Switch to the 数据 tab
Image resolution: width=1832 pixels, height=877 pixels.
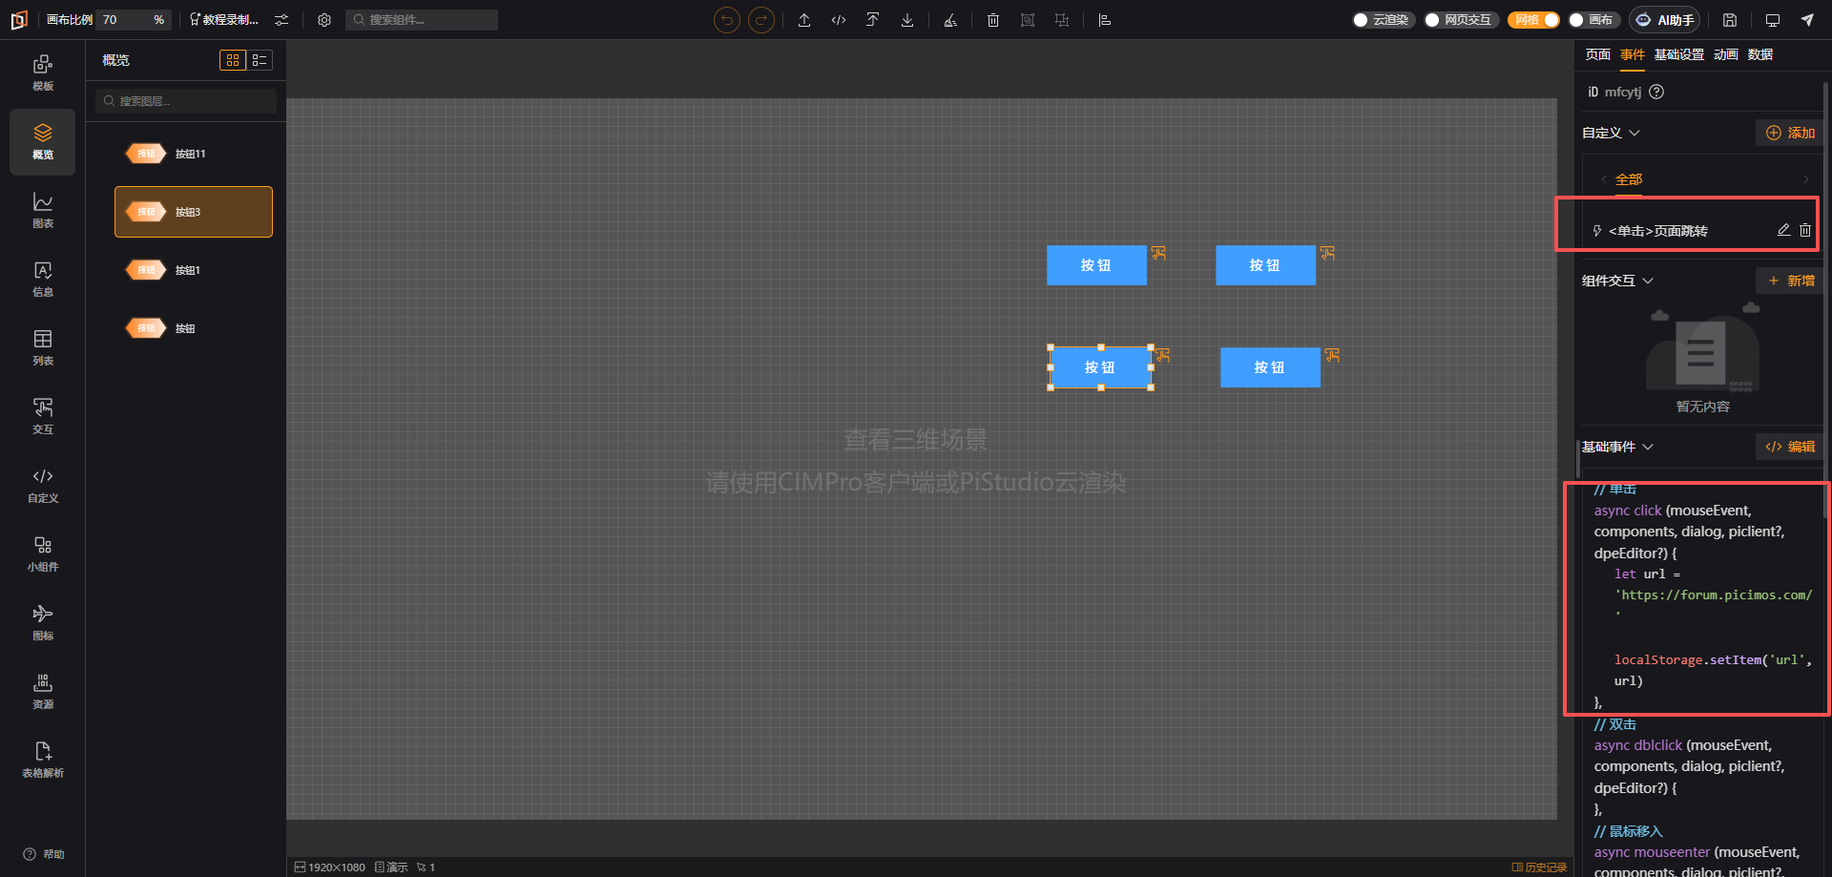1760,54
